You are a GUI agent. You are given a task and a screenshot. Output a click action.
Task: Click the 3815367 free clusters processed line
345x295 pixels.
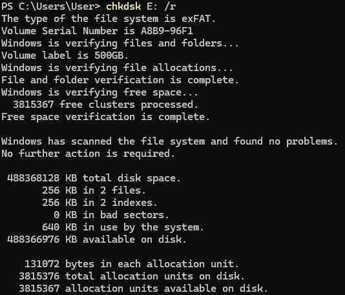click(105, 105)
